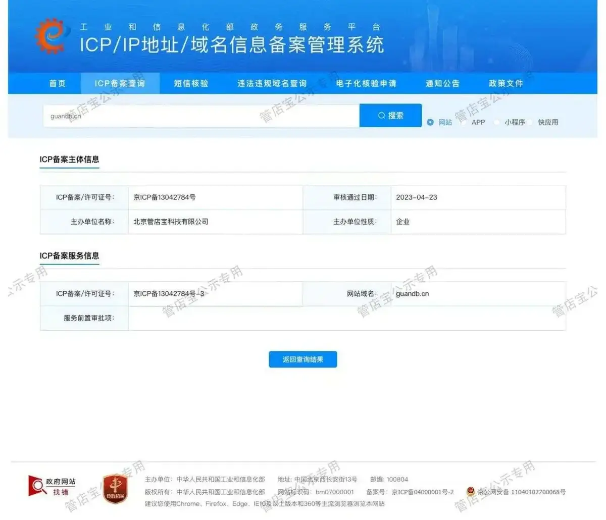Open the ICP备案查询 tab
Screen dimensions: 606x520
click(x=120, y=83)
